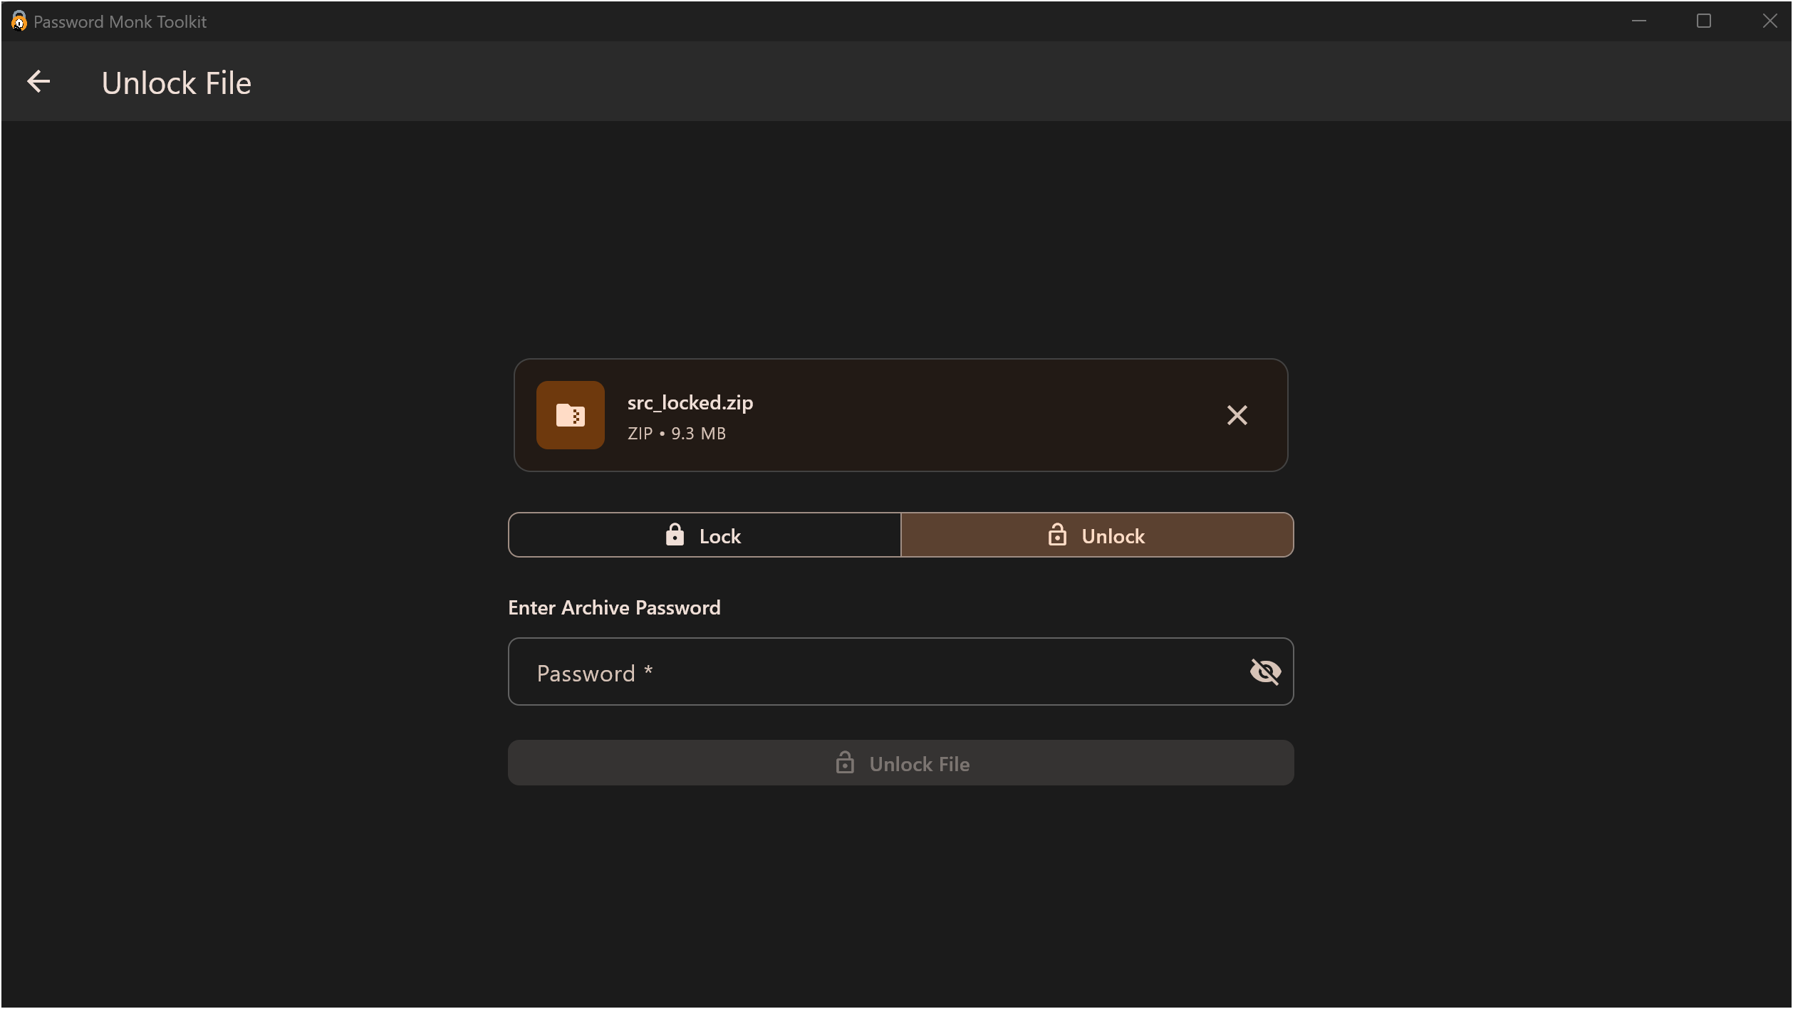This screenshot has height=1009, width=1793.
Task: Select the src_locked.zip file card
Action: pos(900,416)
